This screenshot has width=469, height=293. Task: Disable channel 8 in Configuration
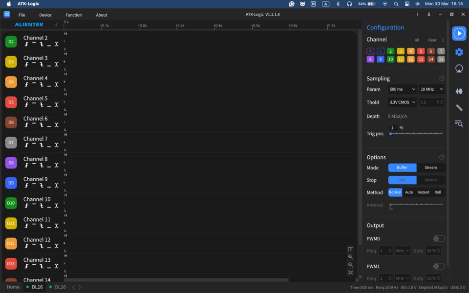point(370,59)
